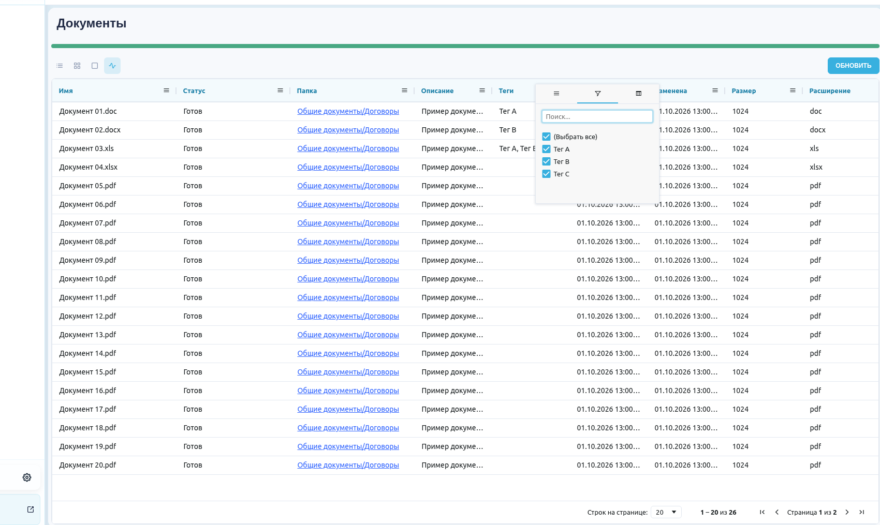Open column menu for Статус header
Screen dimensions: 880x525
(x=280, y=91)
